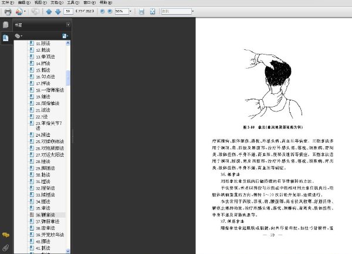Select bookmark 41.抓法
The image size is (352, 254).
coord(43,248)
